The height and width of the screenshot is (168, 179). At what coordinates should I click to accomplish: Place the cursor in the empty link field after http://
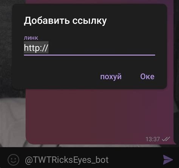[101, 48]
